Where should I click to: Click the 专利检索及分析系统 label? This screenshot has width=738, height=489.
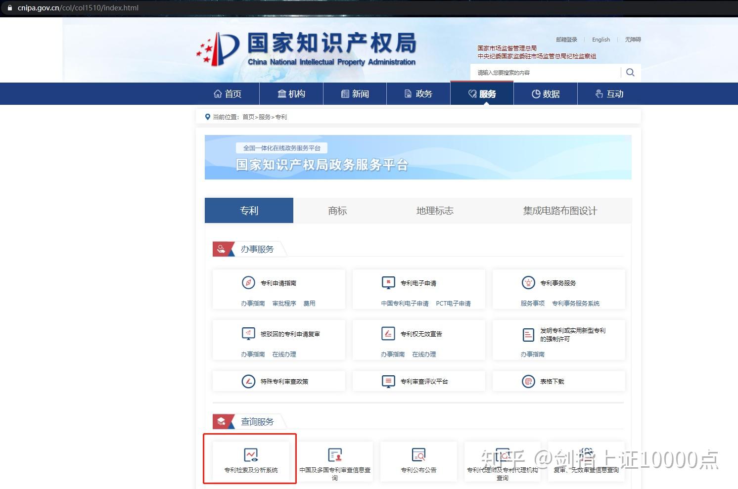click(251, 470)
